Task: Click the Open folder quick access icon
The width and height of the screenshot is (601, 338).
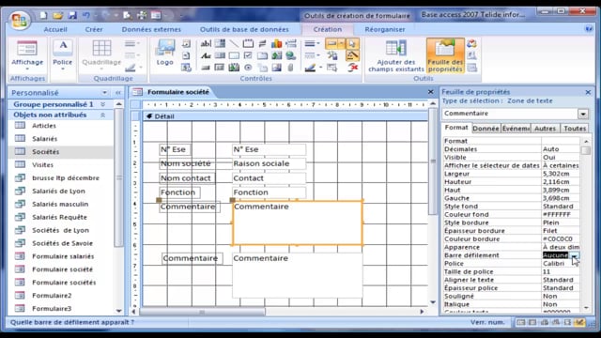Action: [x=57, y=15]
